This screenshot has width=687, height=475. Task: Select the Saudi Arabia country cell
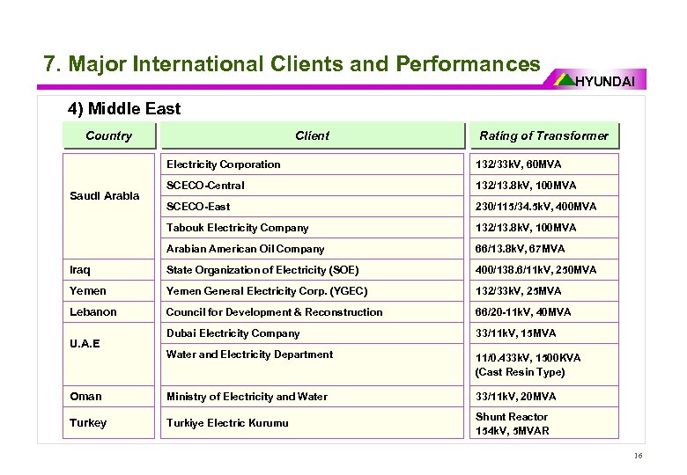point(108,206)
